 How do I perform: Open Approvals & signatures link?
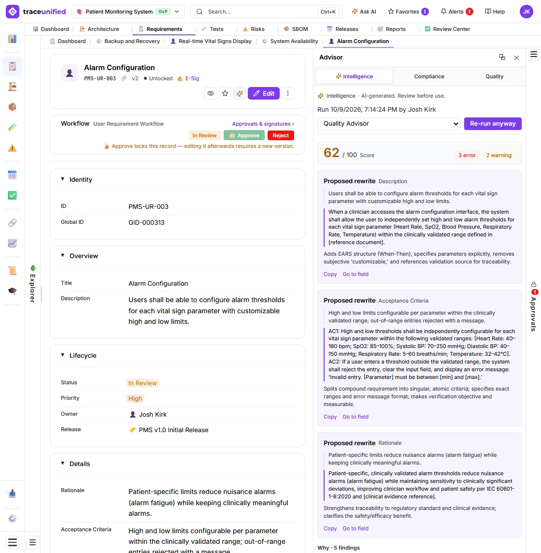(263, 124)
